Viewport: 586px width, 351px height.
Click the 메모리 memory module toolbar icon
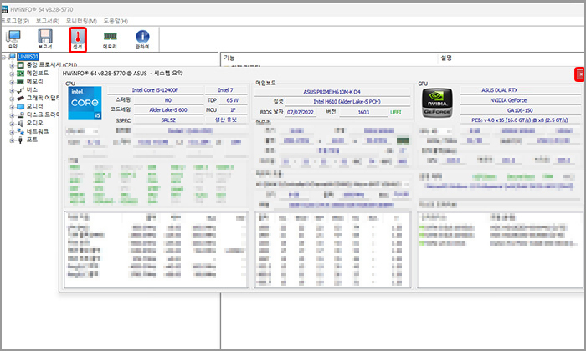point(110,39)
